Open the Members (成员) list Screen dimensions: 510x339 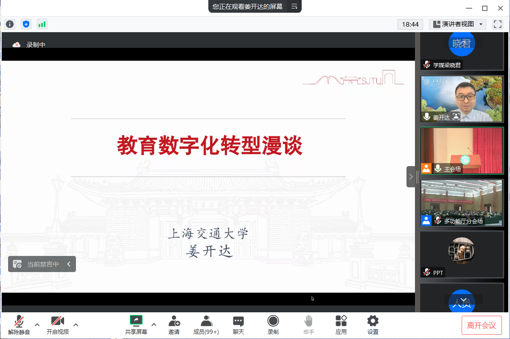click(x=206, y=325)
